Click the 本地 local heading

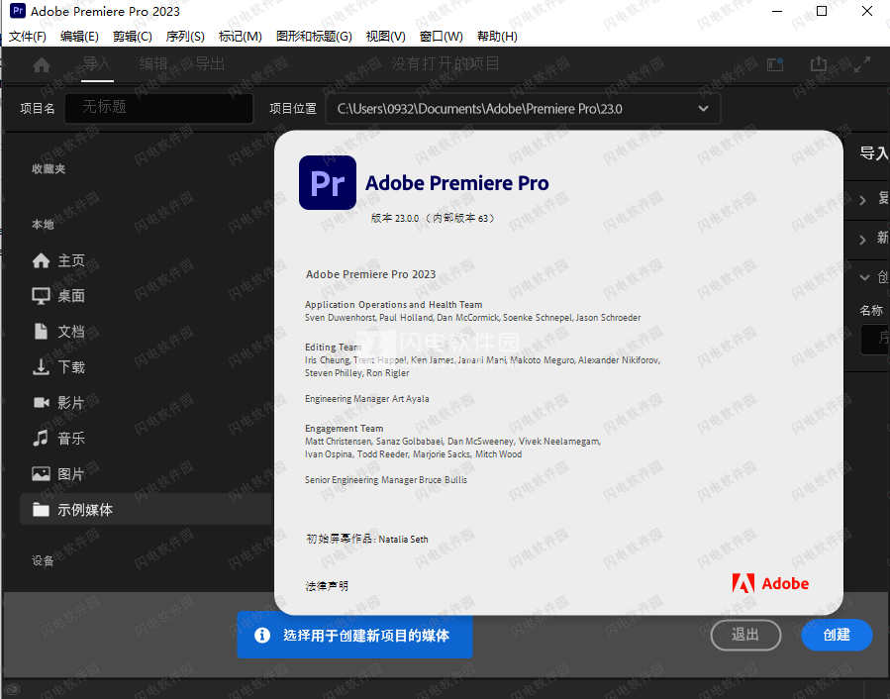pos(43,225)
